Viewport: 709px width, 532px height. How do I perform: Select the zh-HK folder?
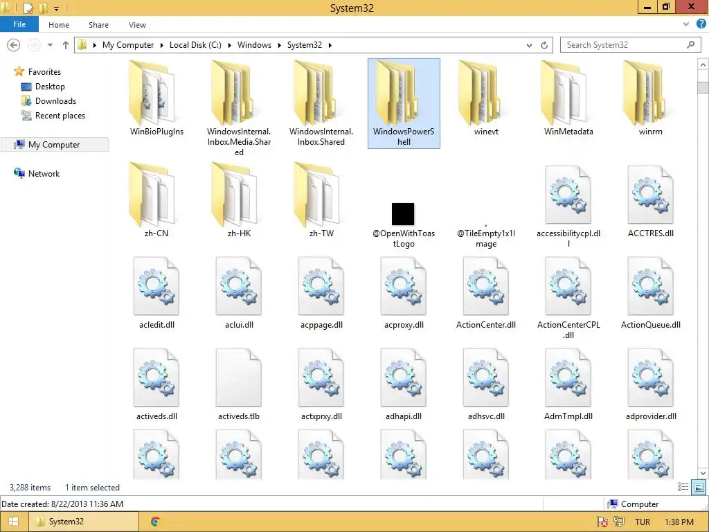point(239,200)
